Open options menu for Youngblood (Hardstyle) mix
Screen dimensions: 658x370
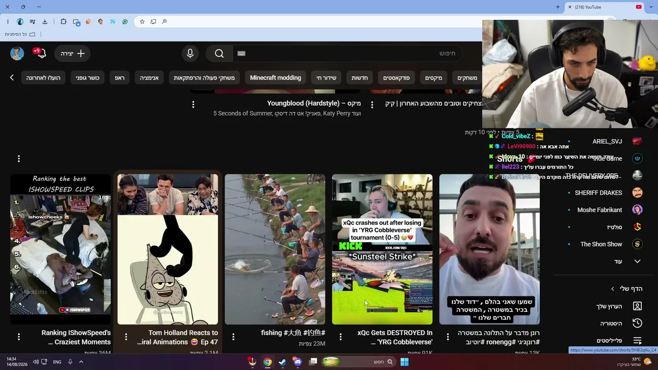click(x=193, y=104)
